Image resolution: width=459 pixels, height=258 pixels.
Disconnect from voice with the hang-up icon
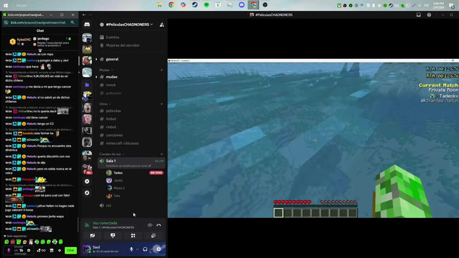[x=158, y=225]
